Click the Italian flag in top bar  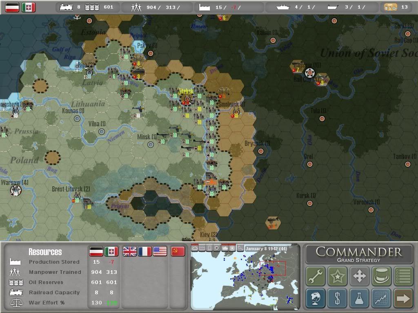click(29, 7)
